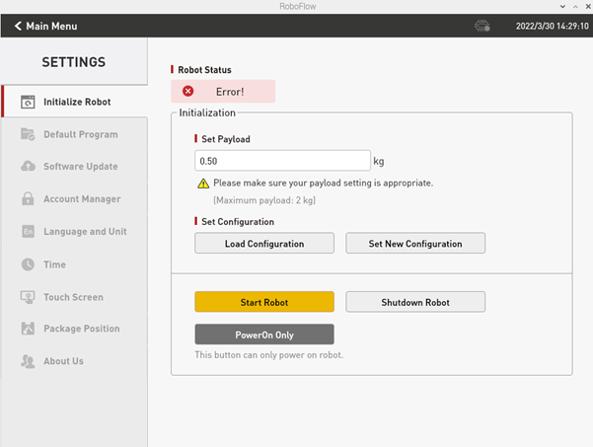This screenshot has height=447, width=593.
Task: Start the robot with yellow button
Action: pyautogui.click(x=264, y=302)
